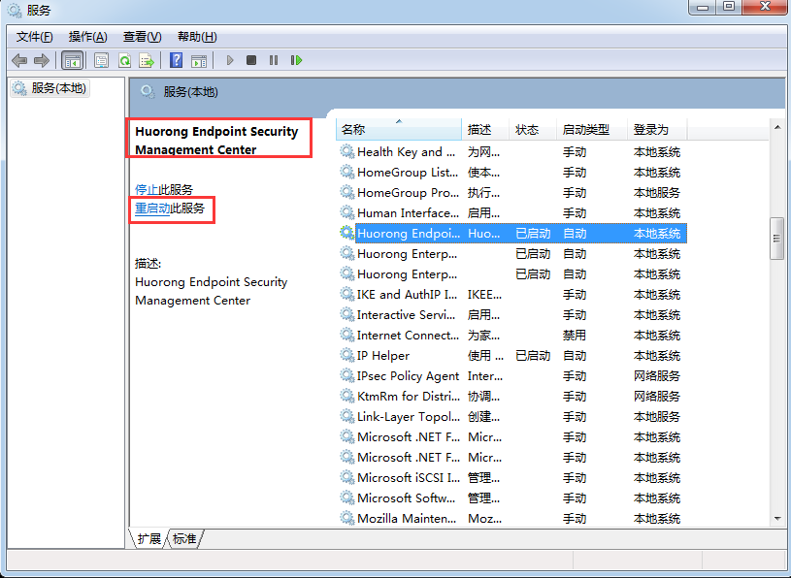Select gear icon of IP Helper service
Viewport: 791px width, 578px height.
coord(346,356)
